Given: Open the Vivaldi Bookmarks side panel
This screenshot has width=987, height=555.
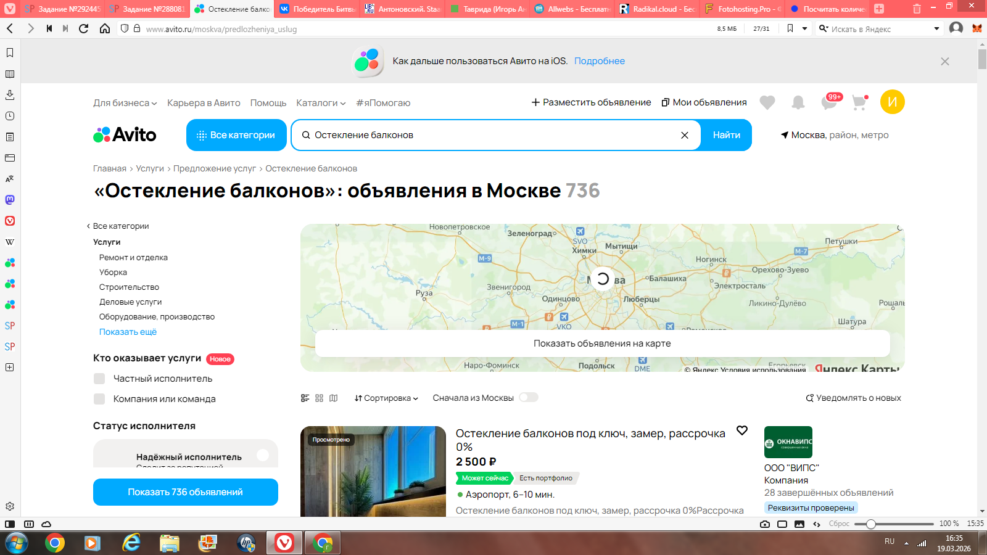Looking at the screenshot, I should coord(10,53).
